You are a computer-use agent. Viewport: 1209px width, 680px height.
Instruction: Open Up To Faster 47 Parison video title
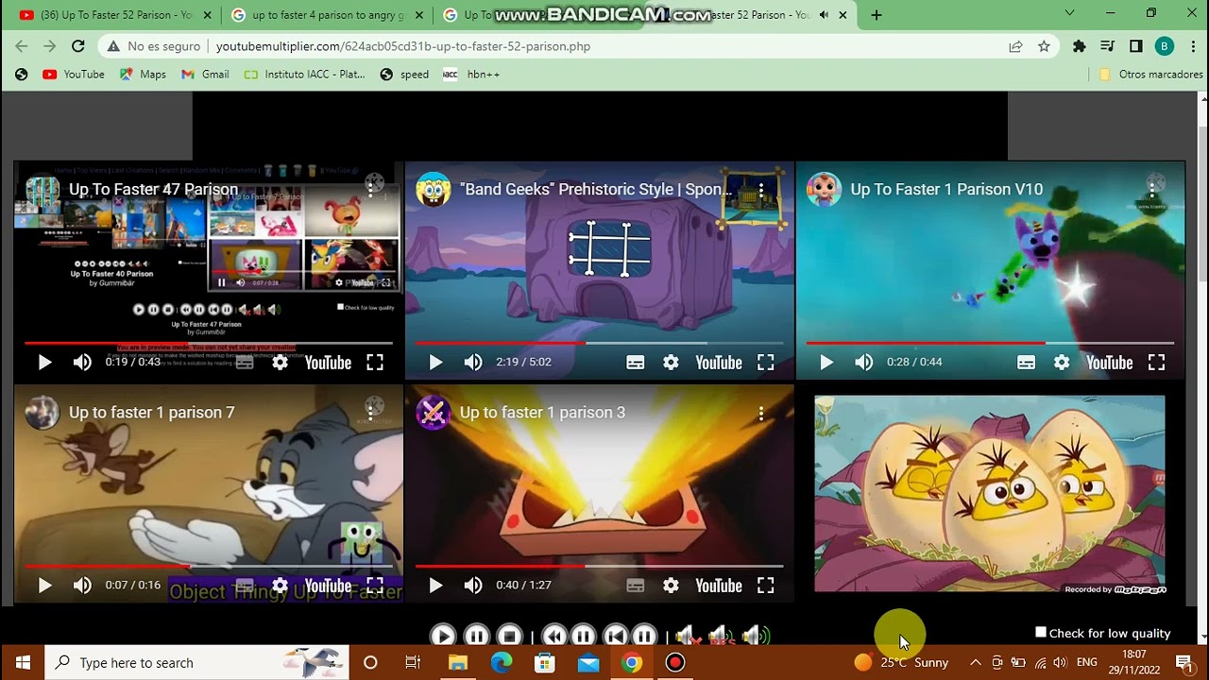click(153, 190)
